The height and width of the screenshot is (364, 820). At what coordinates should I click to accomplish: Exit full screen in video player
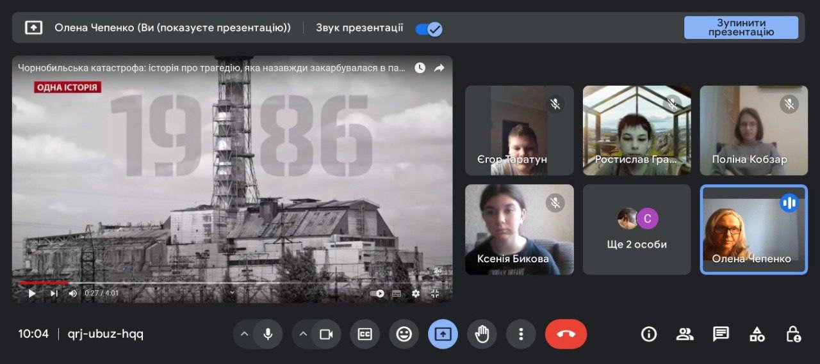pyautogui.click(x=435, y=294)
